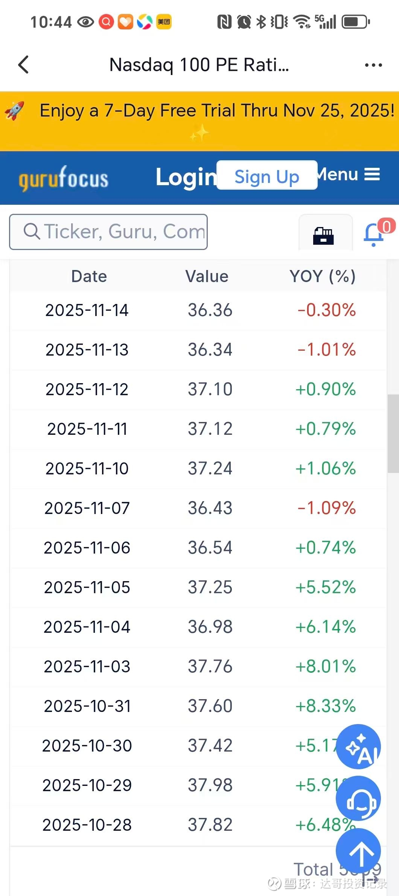Tap the search magnifier icon
The width and height of the screenshot is (399, 896).
[32, 232]
